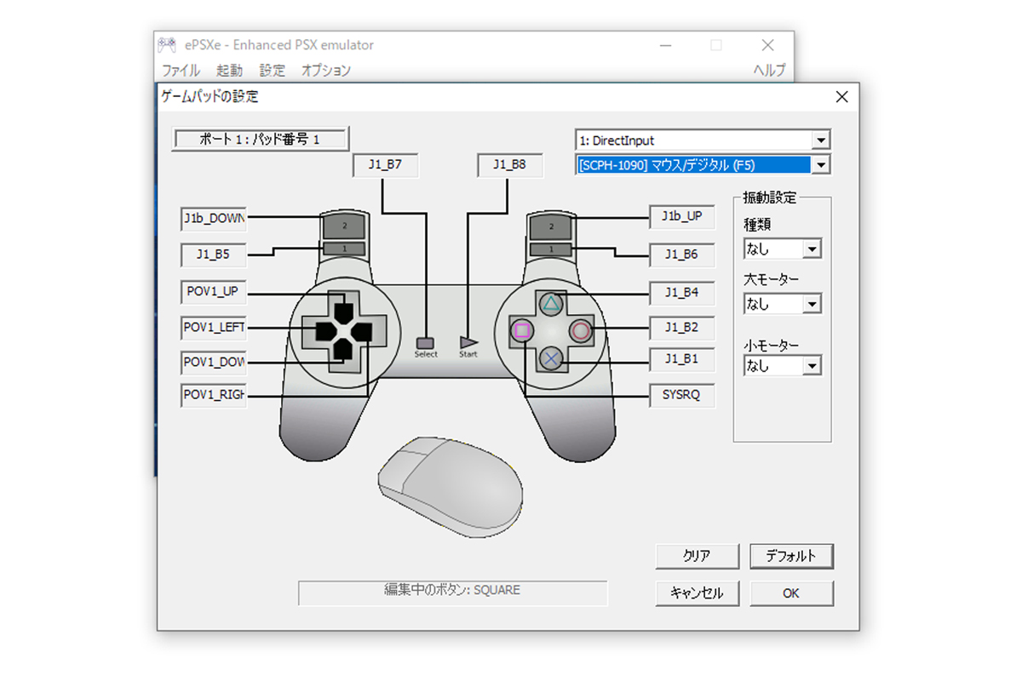Click the Start triangle on the controller image
The width and height of the screenshot is (1022, 681).
[468, 342]
